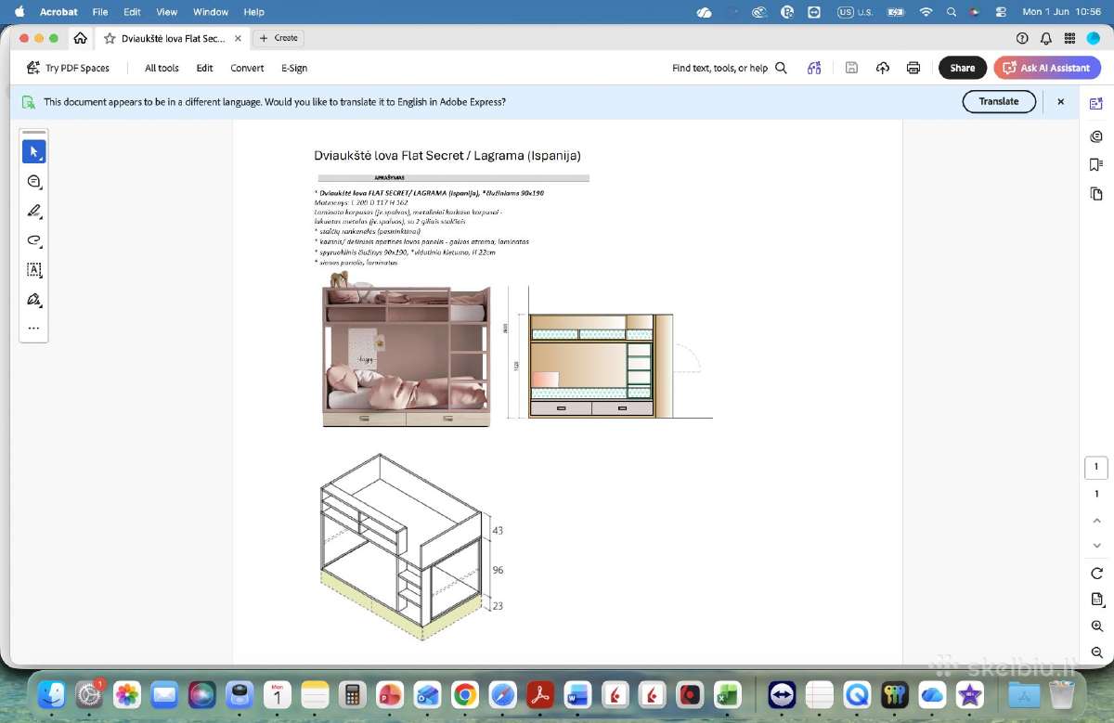Open the document page display settings icon

pos(1096,599)
